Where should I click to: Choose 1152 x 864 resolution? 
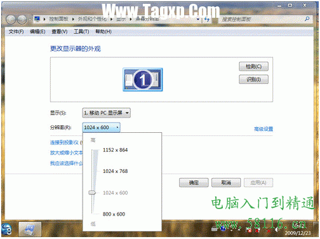[116, 150]
